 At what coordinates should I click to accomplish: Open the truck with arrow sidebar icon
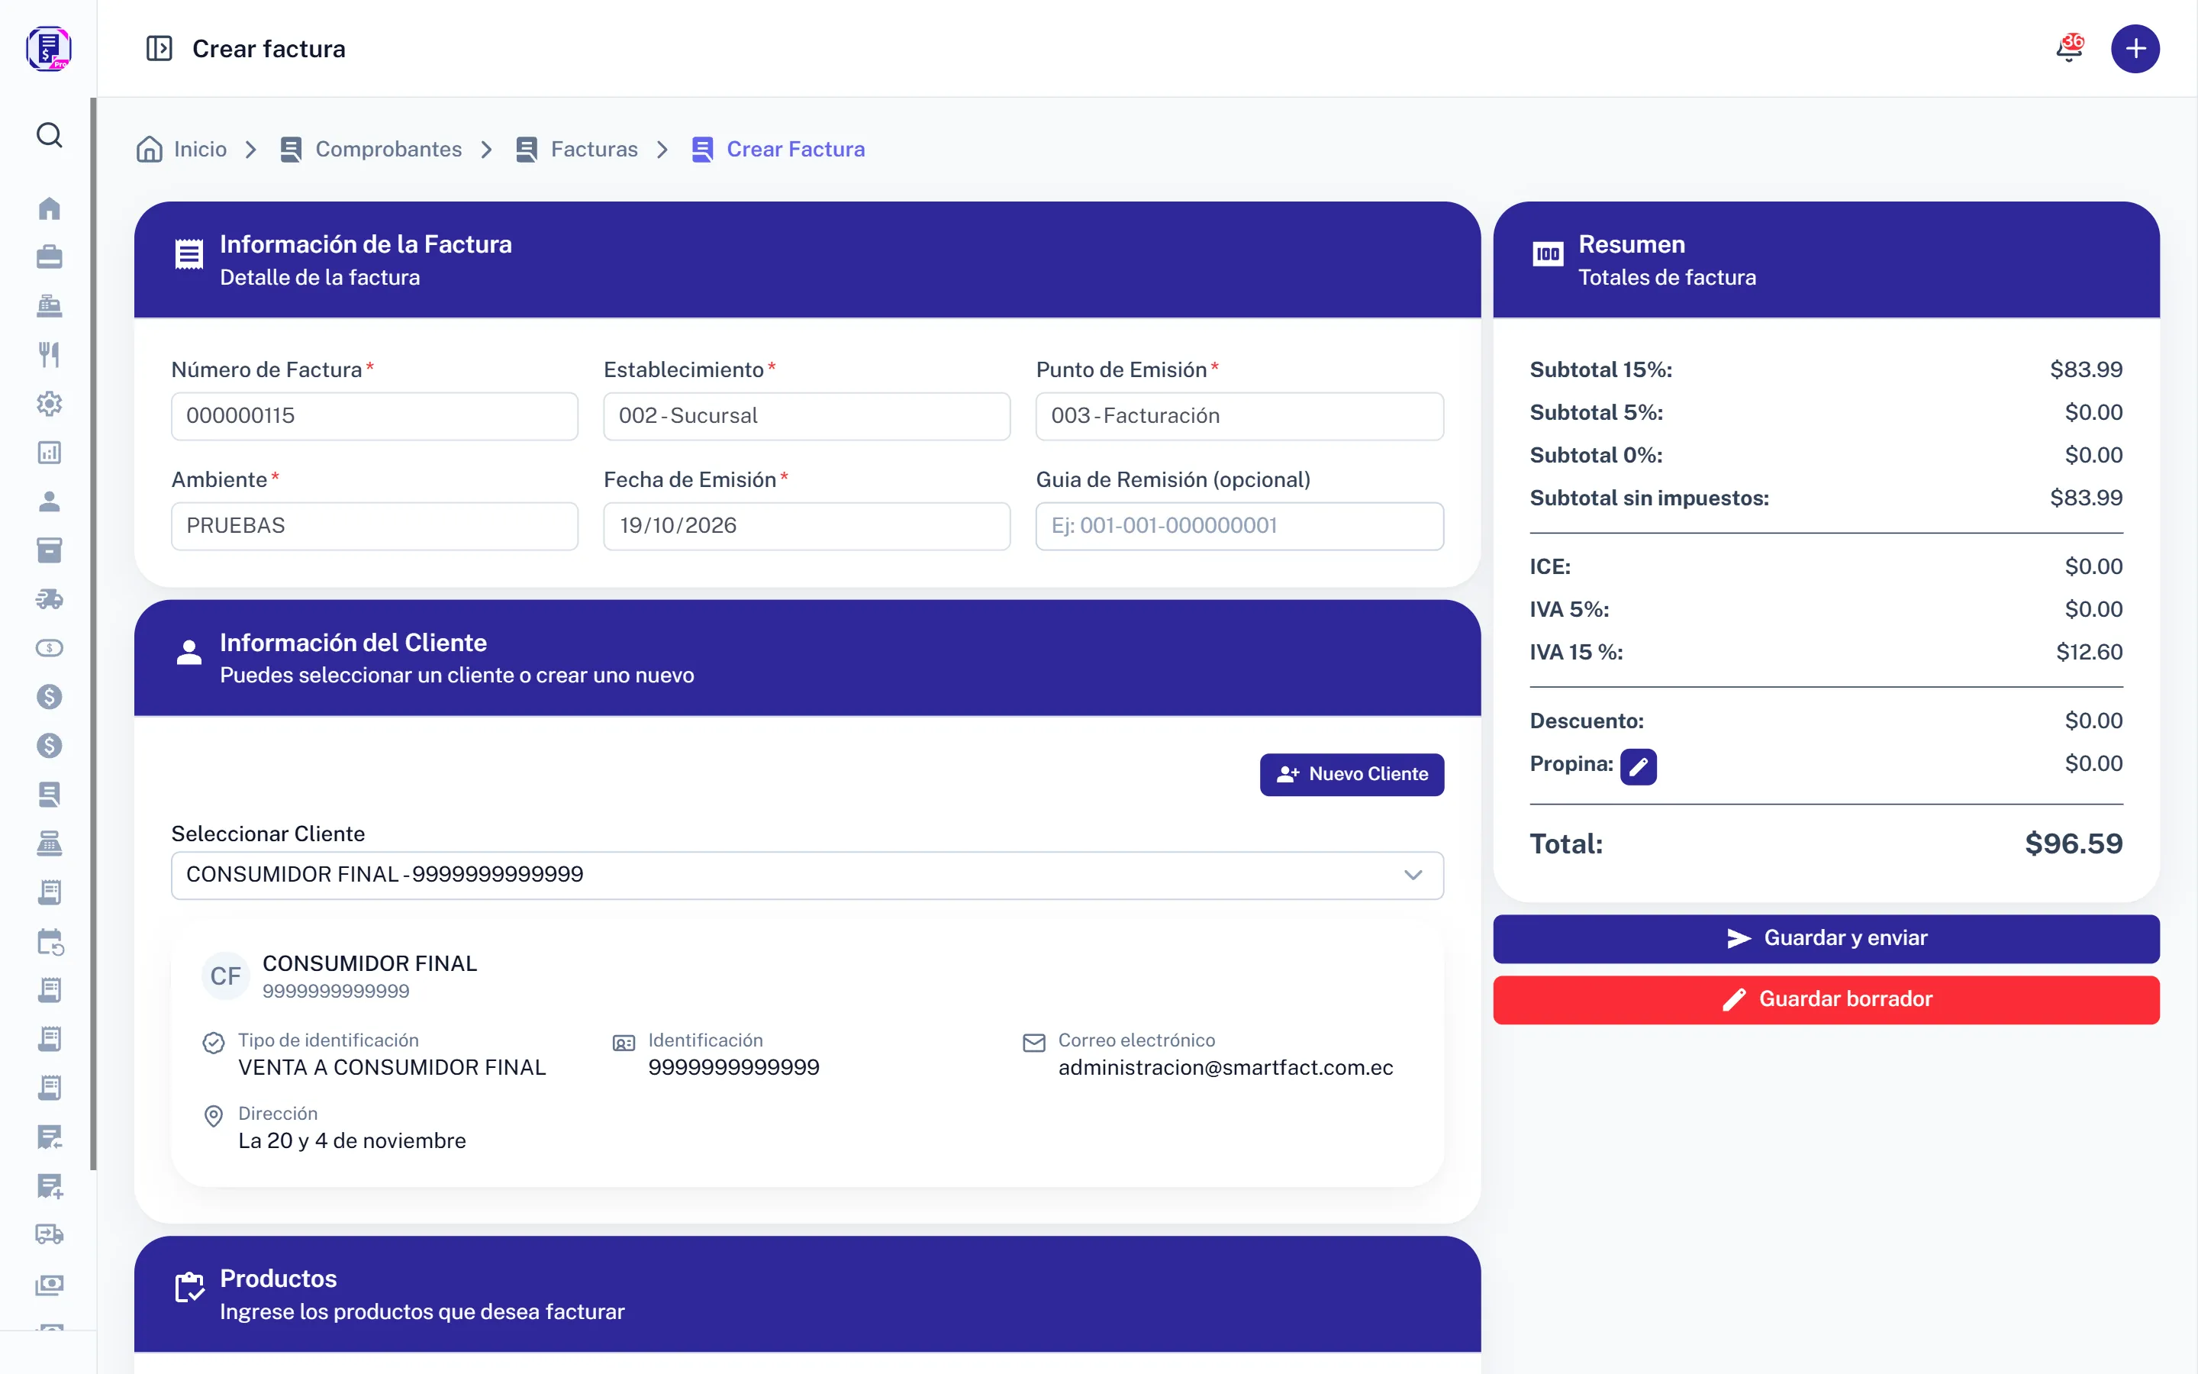pos(49,1234)
